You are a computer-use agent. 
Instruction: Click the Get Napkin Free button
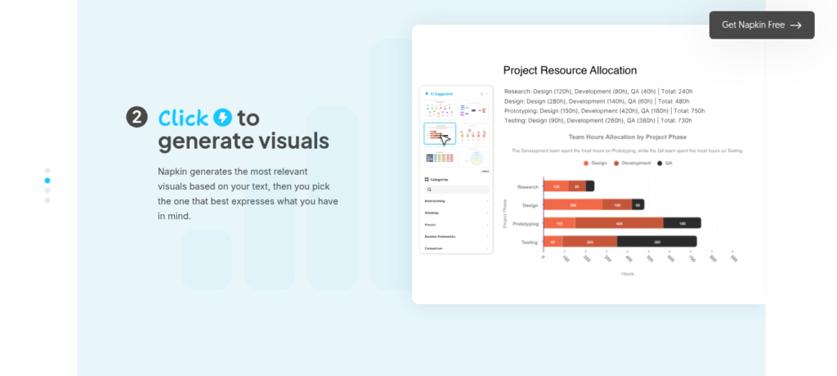click(762, 25)
